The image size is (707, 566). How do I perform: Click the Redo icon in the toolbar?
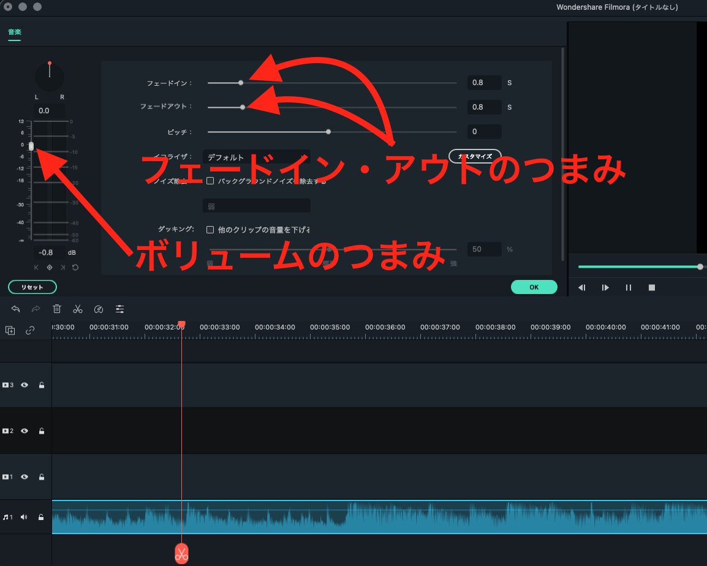35,309
